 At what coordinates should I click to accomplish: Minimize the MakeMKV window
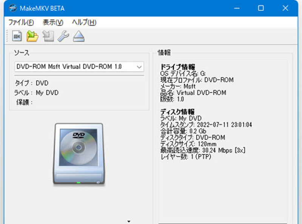coord(237,8)
